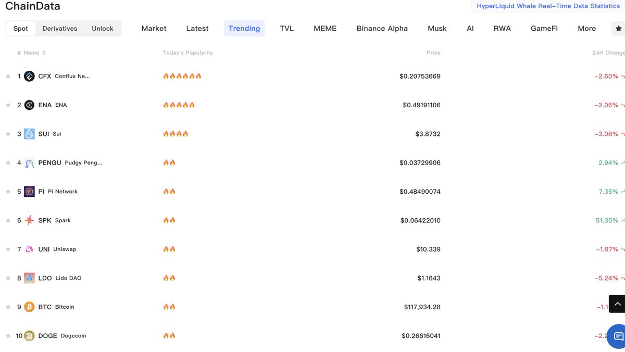The image size is (625, 352).
Task: Click the Today's Popularity column header
Action: 188,53
